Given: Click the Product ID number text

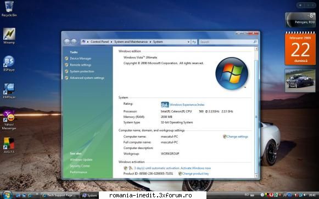Looking at the screenshot, I should pyautogui.click(x=148, y=174).
